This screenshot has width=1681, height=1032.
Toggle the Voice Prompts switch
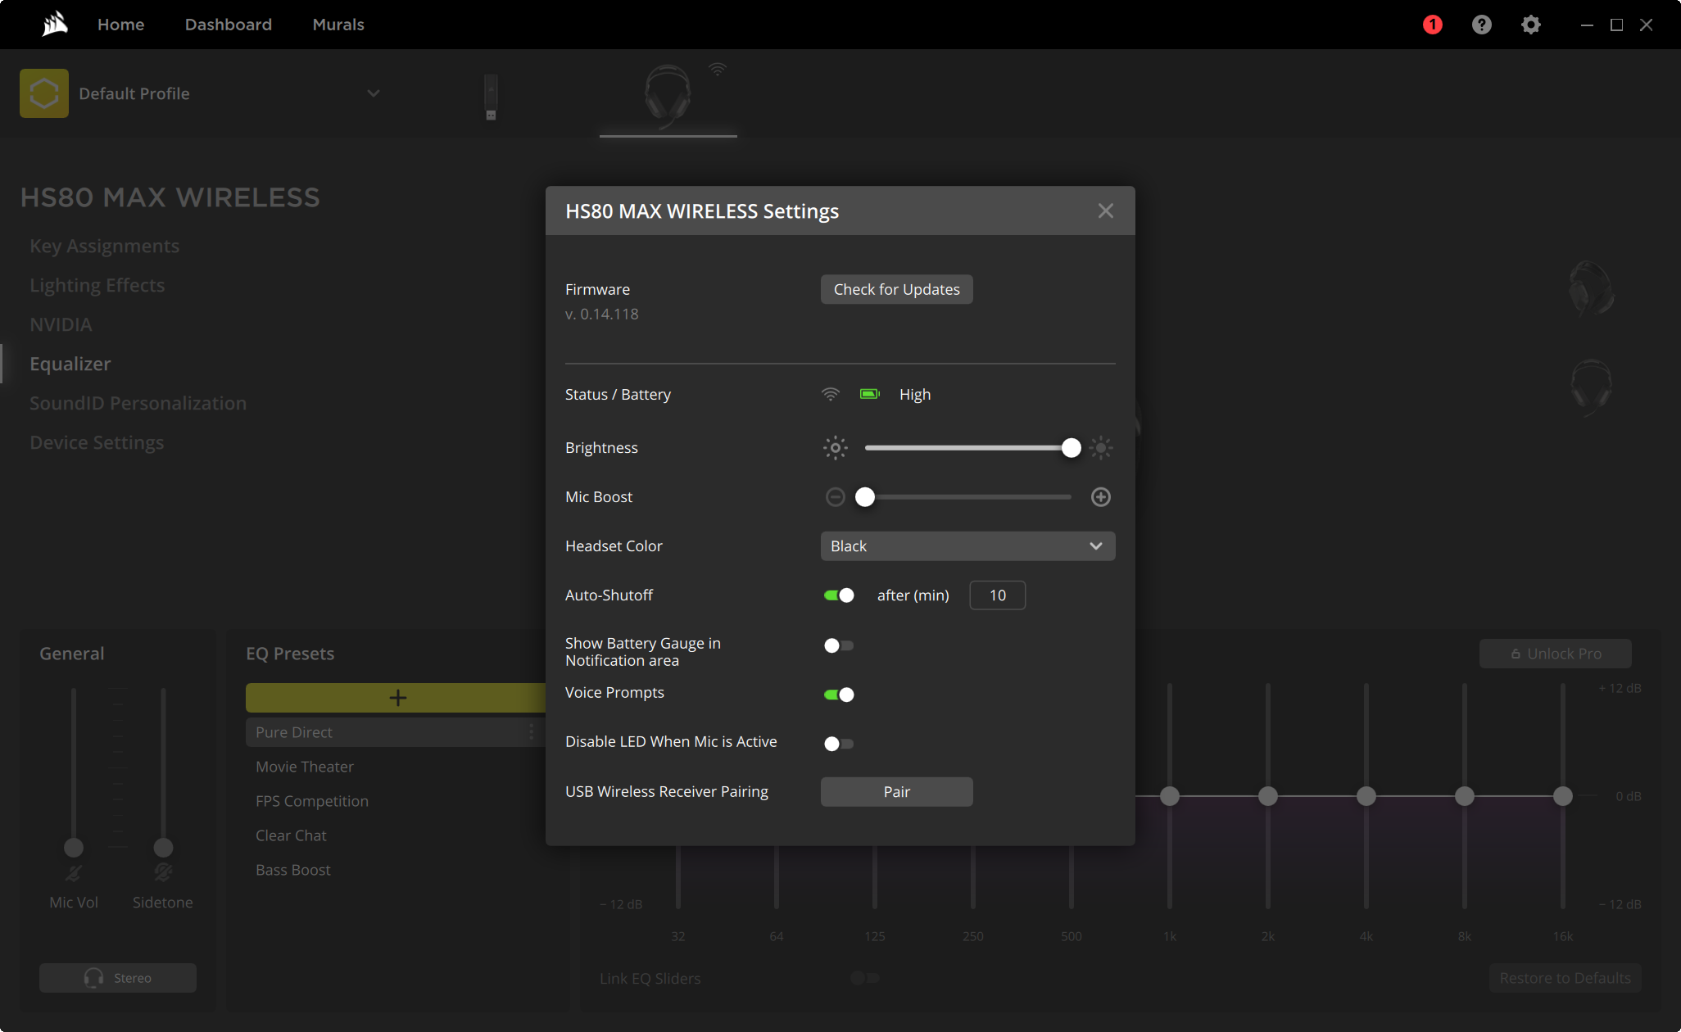point(839,695)
